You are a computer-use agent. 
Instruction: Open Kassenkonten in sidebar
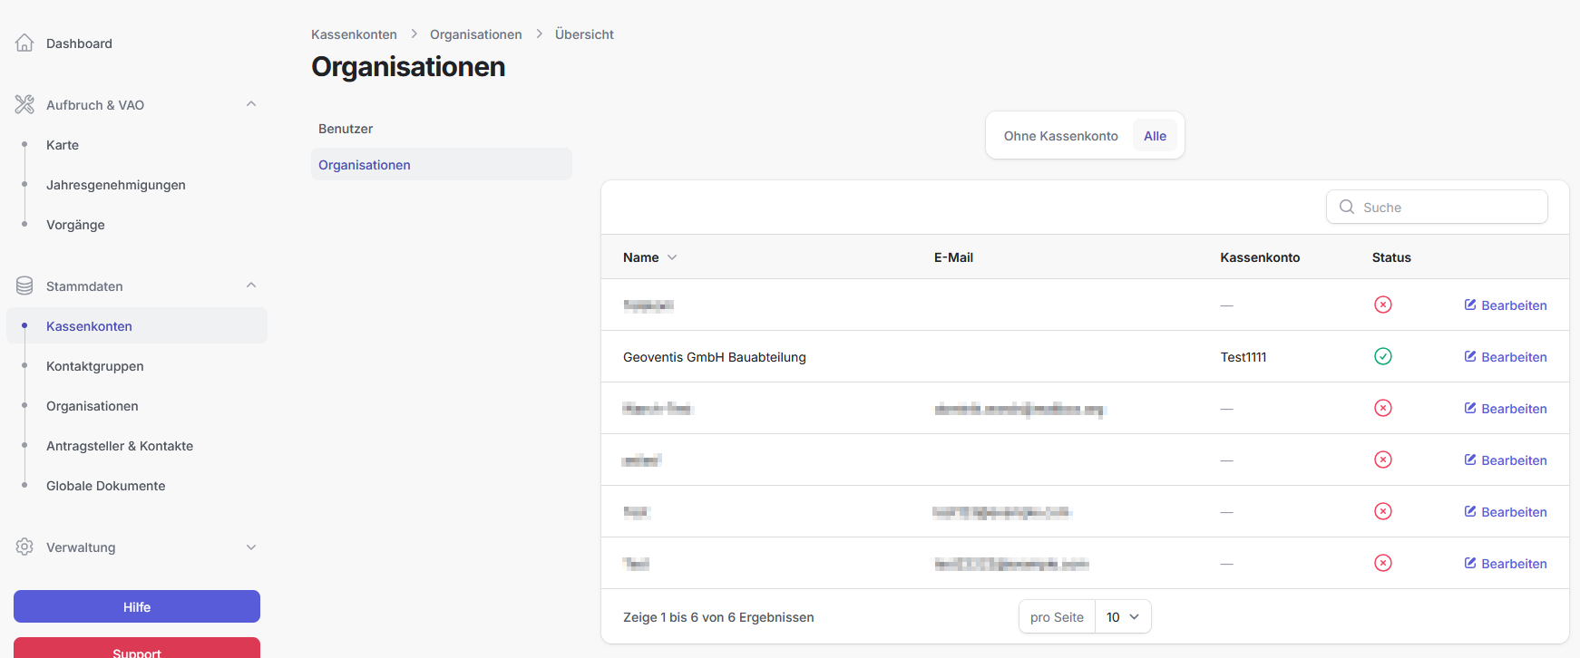(137, 325)
